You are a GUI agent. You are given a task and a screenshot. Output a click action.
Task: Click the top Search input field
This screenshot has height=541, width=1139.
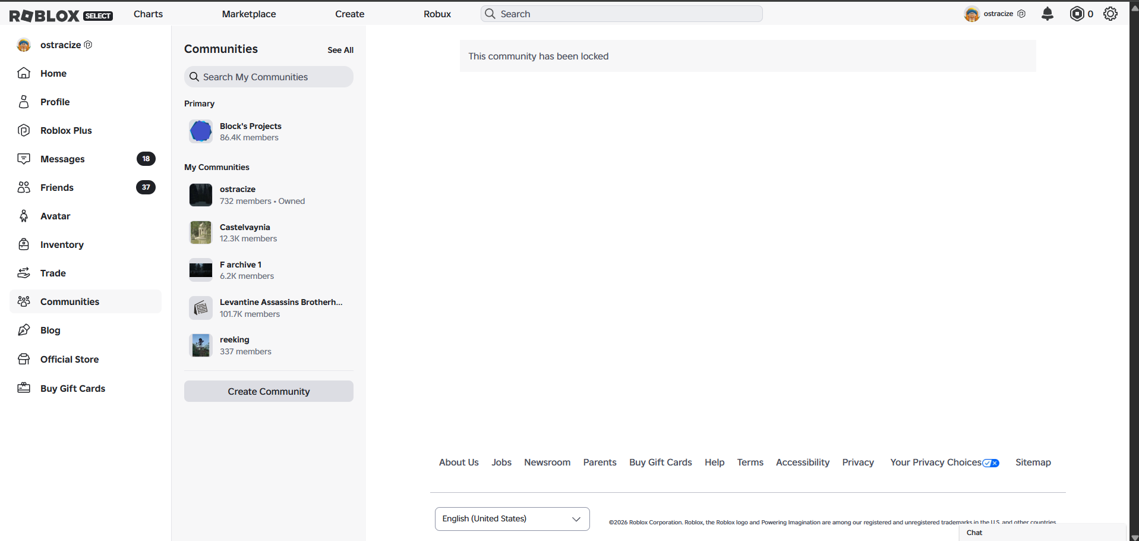click(621, 14)
